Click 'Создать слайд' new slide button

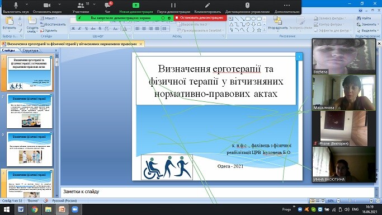click(32, 25)
